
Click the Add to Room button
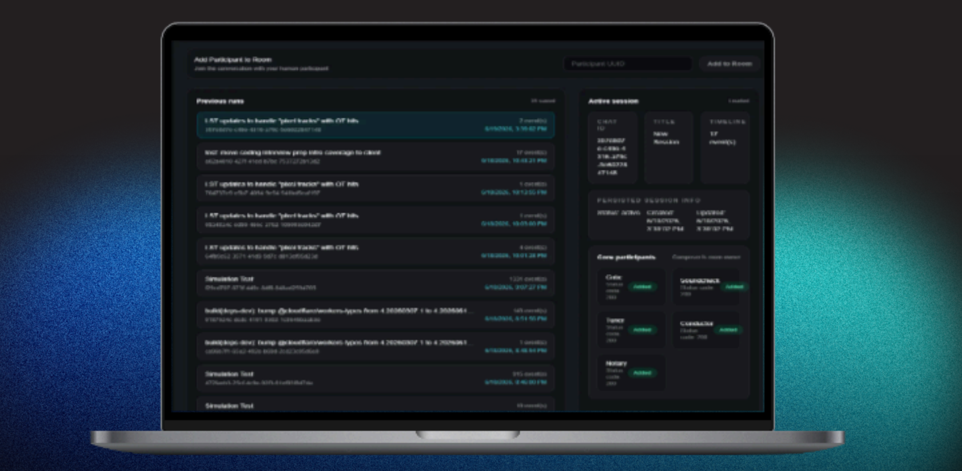[x=729, y=64]
